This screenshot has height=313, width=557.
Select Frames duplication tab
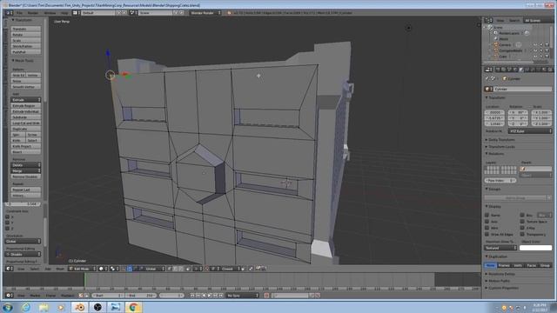point(504,265)
